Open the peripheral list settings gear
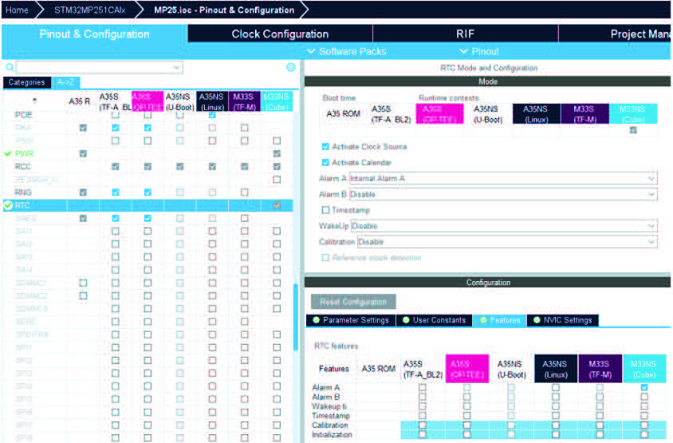The image size is (673, 443). [290, 67]
